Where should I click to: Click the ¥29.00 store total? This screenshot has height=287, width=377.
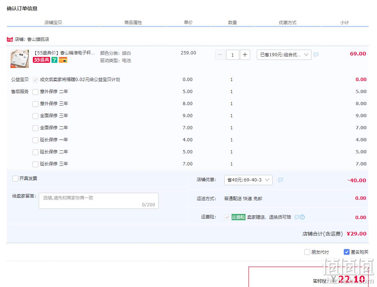pyautogui.click(x=357, y=234)
